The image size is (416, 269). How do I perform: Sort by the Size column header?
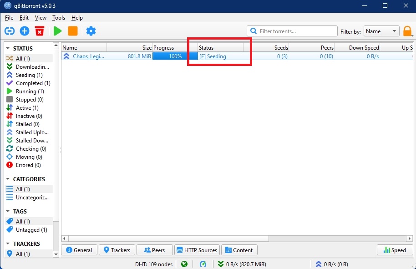click(x=129, y=47)
